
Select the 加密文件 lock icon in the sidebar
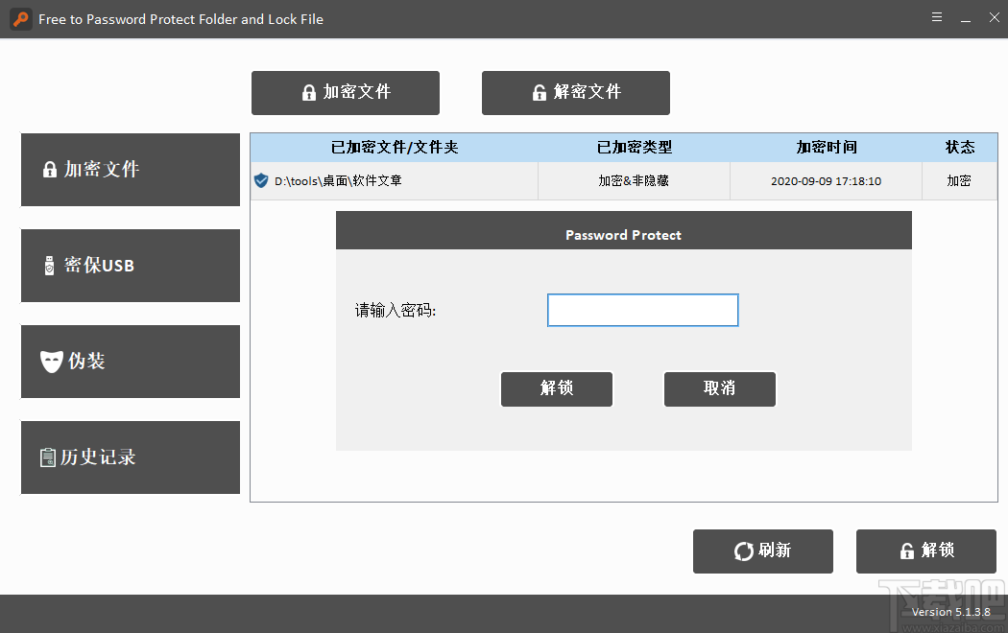click(x=49, y=169)
